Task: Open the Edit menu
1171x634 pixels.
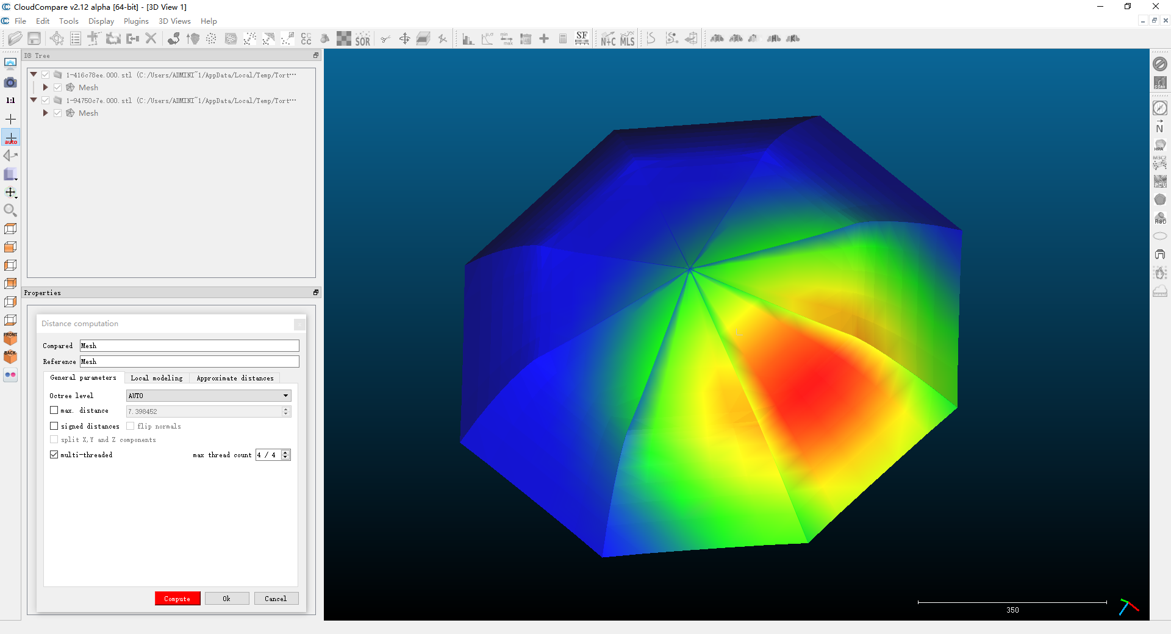Action: (43, 21)
